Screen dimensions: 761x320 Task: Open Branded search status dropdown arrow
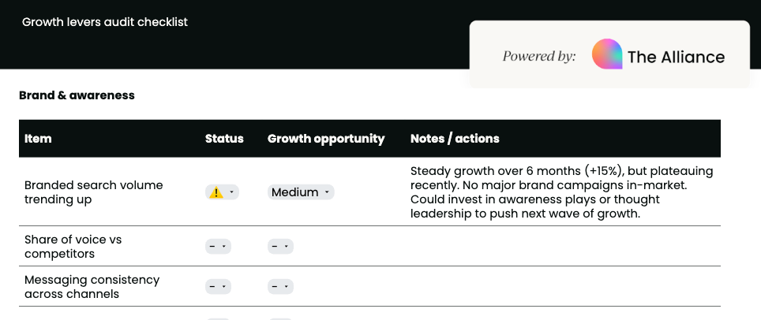[231, 192]
